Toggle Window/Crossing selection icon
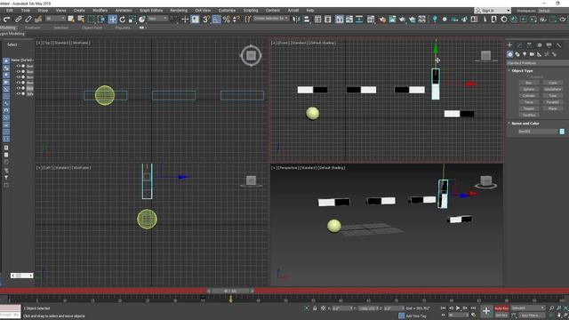This screenshot has height=320, width=569. [x=101, y=20]
